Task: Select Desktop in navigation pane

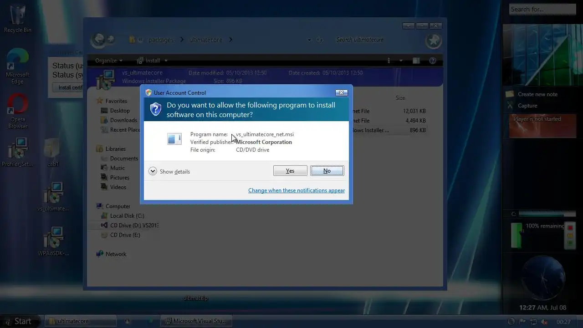Action: (120, 111)
